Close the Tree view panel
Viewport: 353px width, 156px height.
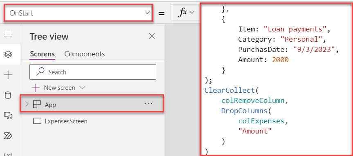pos(152,36)
